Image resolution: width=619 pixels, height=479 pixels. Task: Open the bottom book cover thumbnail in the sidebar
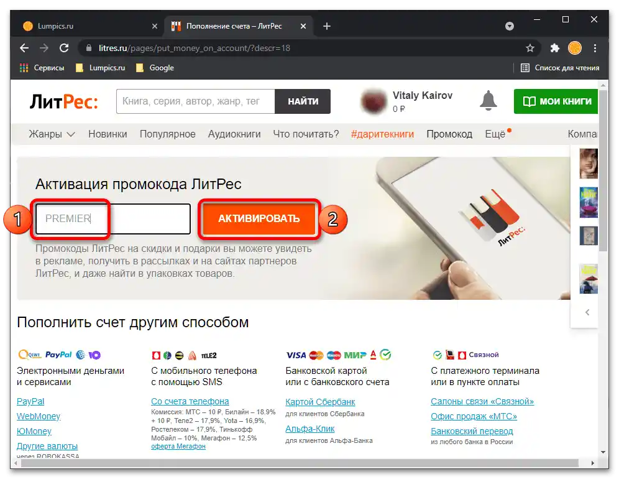point(588,279)
